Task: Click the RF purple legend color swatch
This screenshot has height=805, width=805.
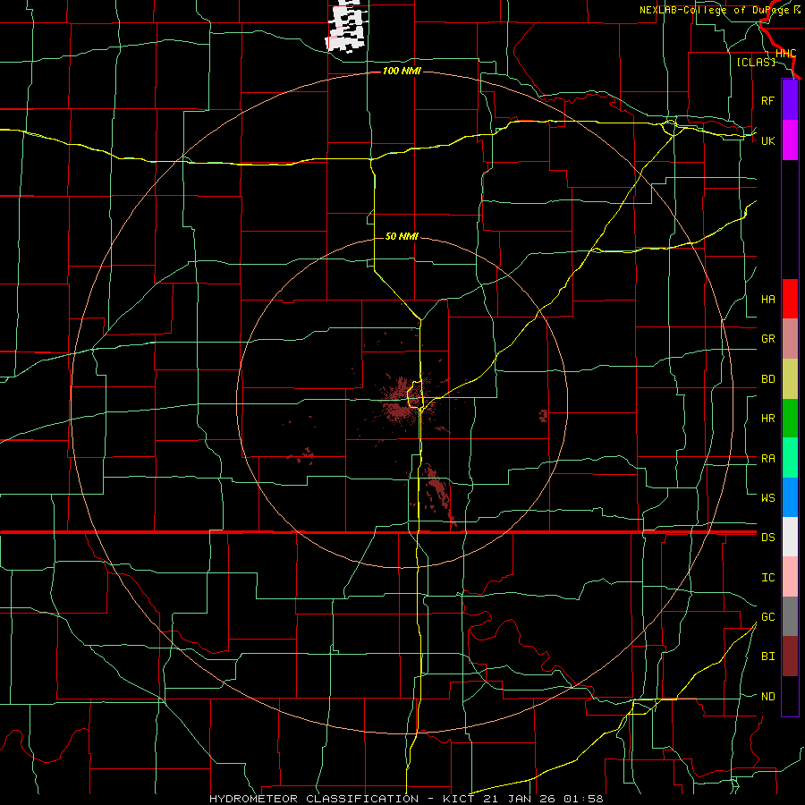Action: (790, 100)
